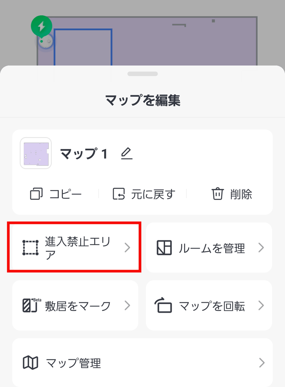285x387 pixels.
Task: Tap the マップ 1 thumbnail preview
Action: click(36, 153)
